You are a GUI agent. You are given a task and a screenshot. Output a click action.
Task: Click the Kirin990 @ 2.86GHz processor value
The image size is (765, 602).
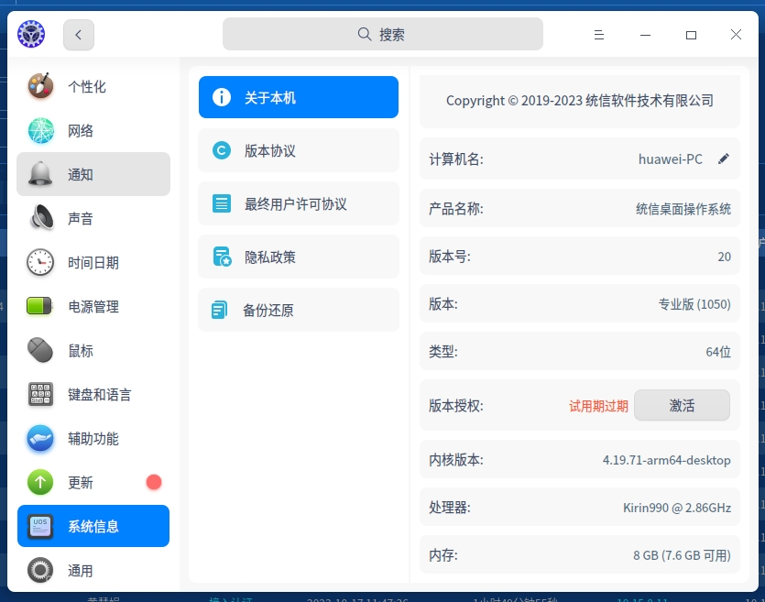(677, 508)
